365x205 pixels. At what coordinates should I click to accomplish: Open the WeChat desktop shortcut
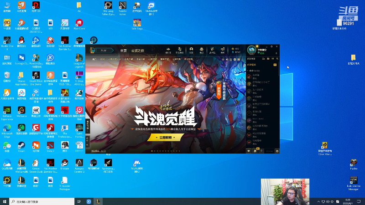tap(7, 147)
